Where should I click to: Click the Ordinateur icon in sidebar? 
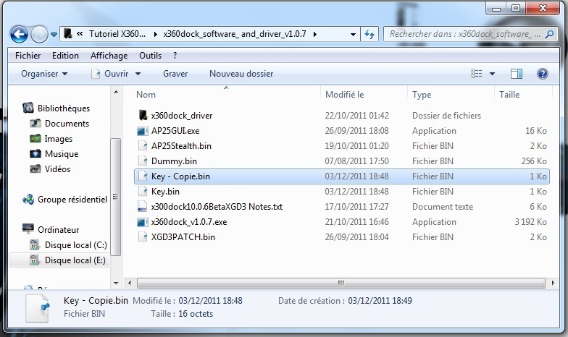(x=28, y=229)
